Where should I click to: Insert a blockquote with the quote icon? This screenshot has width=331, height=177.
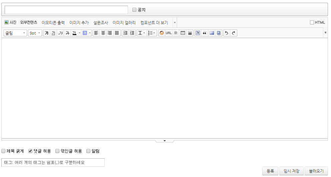pyautogui.click(x=205, y=33)
